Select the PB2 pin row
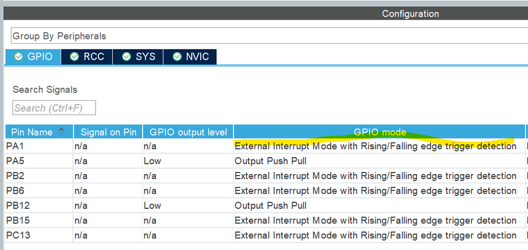 click(266, 176)
